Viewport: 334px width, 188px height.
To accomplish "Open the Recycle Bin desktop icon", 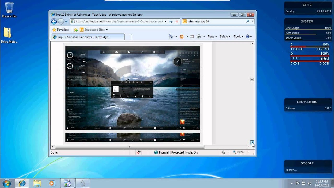I will pos(9,10).
